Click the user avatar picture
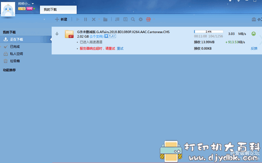The width and height of the screenshot is (262, 163). point(8,9)
